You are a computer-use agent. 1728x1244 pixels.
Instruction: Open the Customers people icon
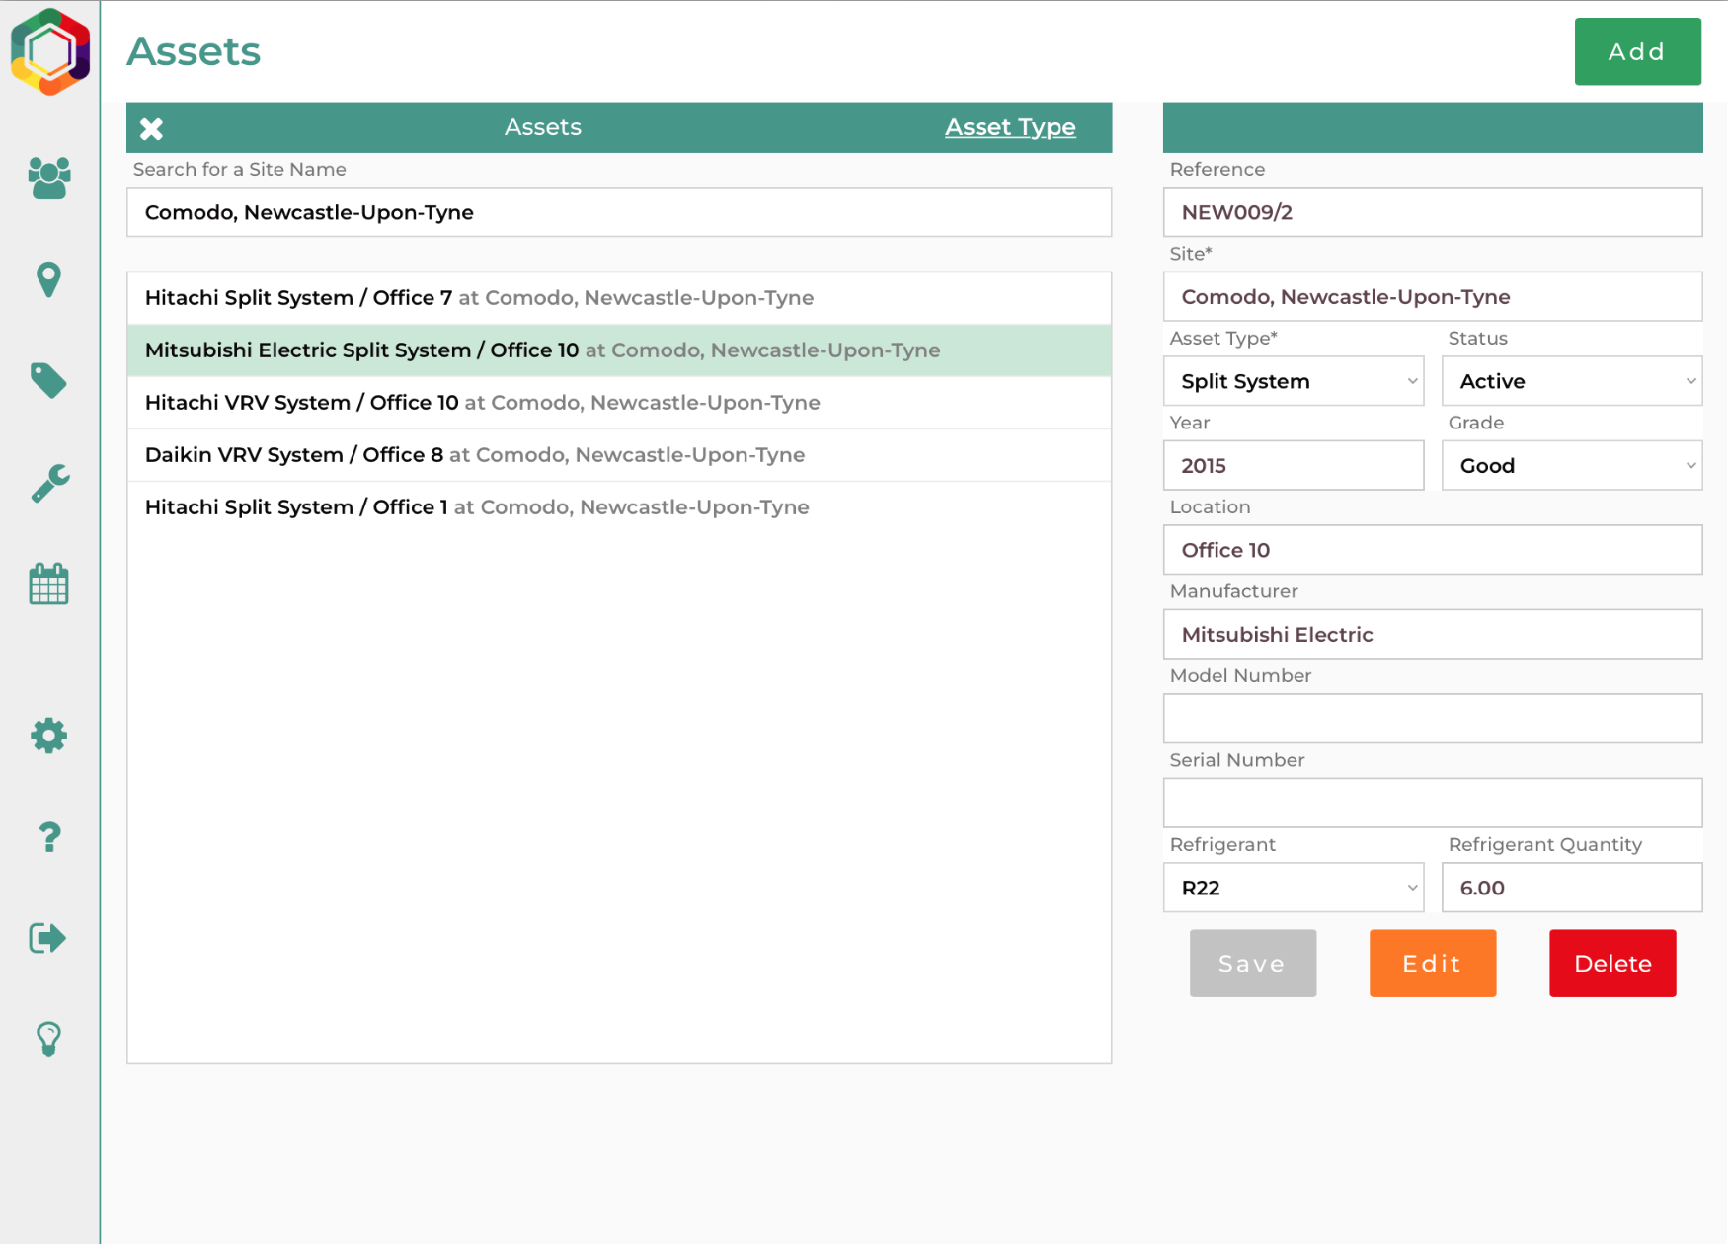tap(49, 179)
